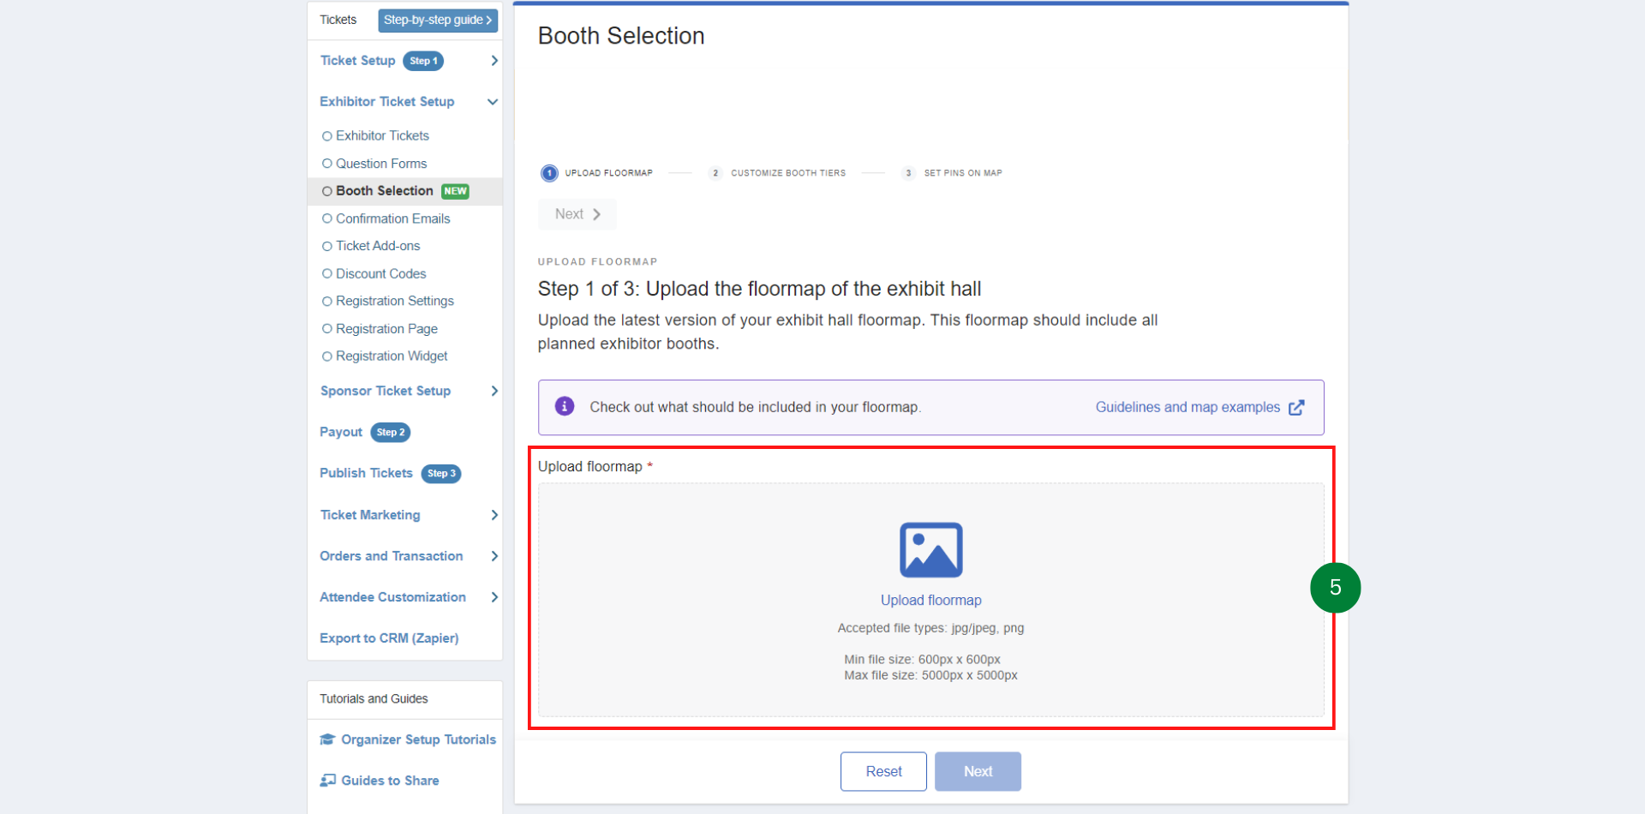Click step 2 Customize Booth Tiers indicator

pos(715,173)
